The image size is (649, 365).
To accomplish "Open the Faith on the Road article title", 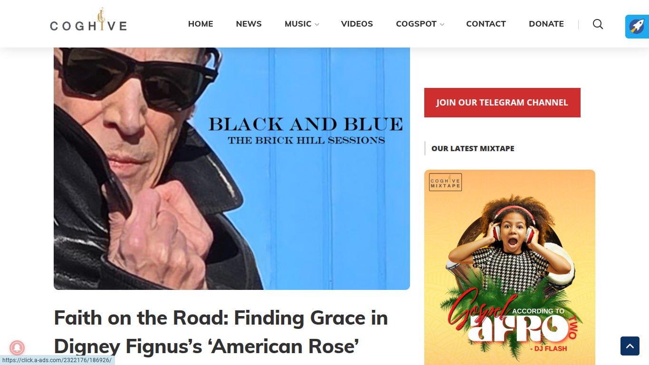I will [x=221, y=332].
